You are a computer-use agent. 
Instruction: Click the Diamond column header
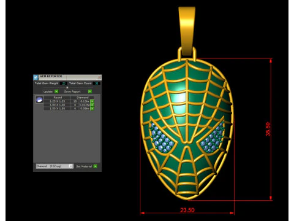tap(83, 98)
